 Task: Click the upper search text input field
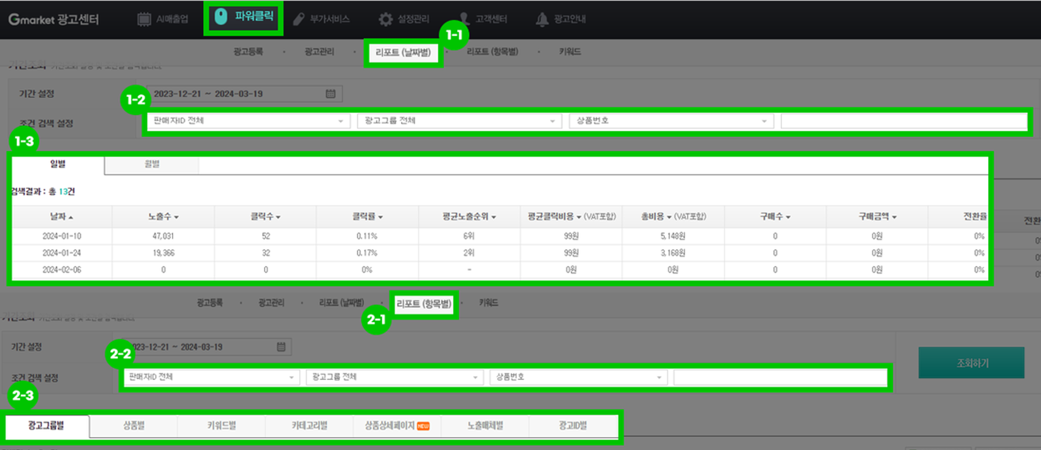tap(904, 121)
